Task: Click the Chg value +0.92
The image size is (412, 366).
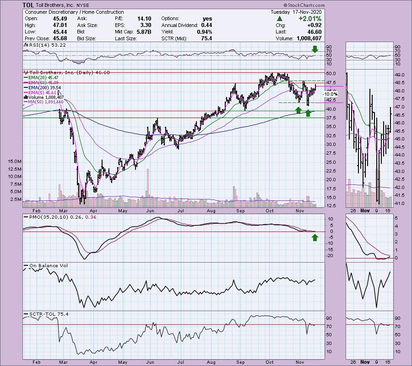Action: point(315,25)
